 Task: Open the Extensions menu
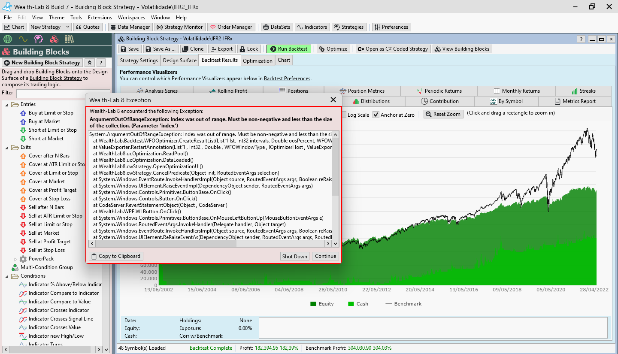coord(100,18)
